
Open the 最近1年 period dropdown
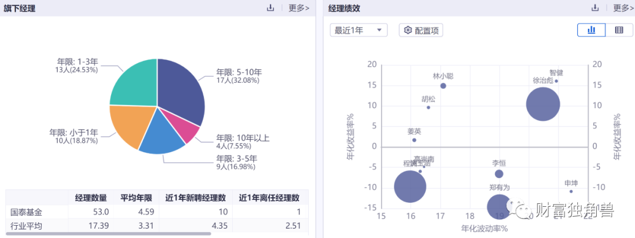[359, 31]
